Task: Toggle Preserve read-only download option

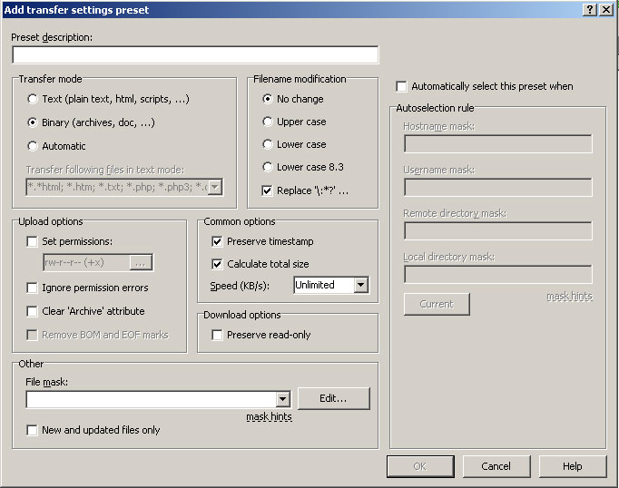Action: tap(218, 335)
